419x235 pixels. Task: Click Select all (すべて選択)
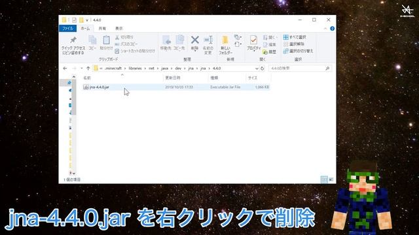click(x=295, y=37)
